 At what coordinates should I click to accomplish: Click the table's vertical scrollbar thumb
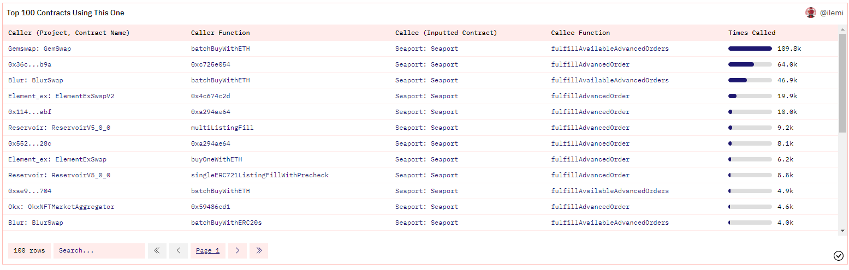tap(842, 83)
